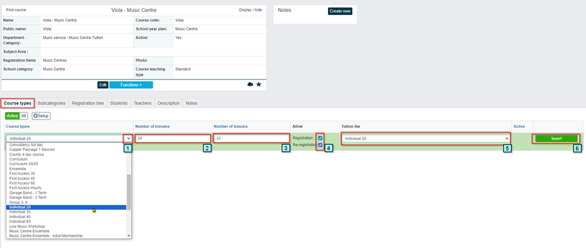Open the Functions dropdown button

(x=131, y=85)
